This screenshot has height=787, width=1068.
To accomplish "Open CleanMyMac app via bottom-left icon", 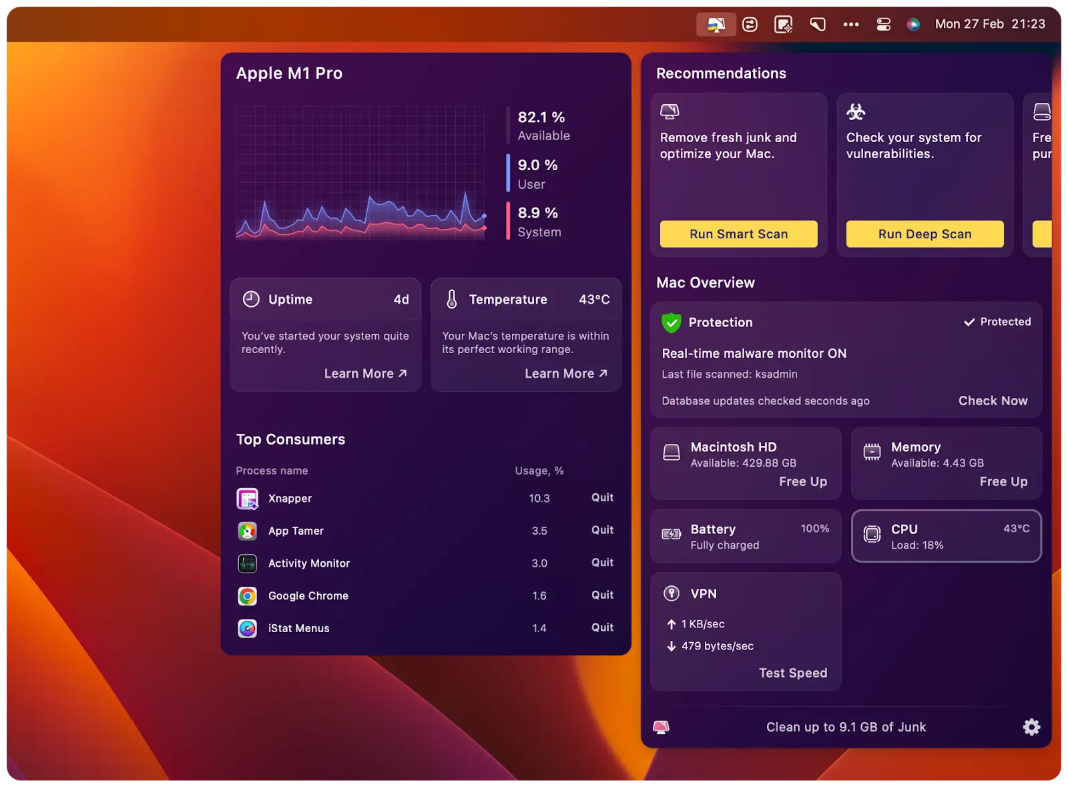I will tap(661, 728).
